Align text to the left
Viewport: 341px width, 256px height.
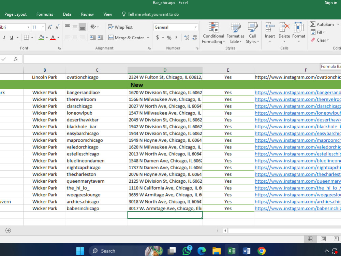click(68, 38)
